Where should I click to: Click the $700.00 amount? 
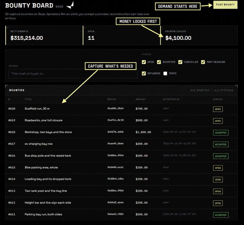[142, 109]
